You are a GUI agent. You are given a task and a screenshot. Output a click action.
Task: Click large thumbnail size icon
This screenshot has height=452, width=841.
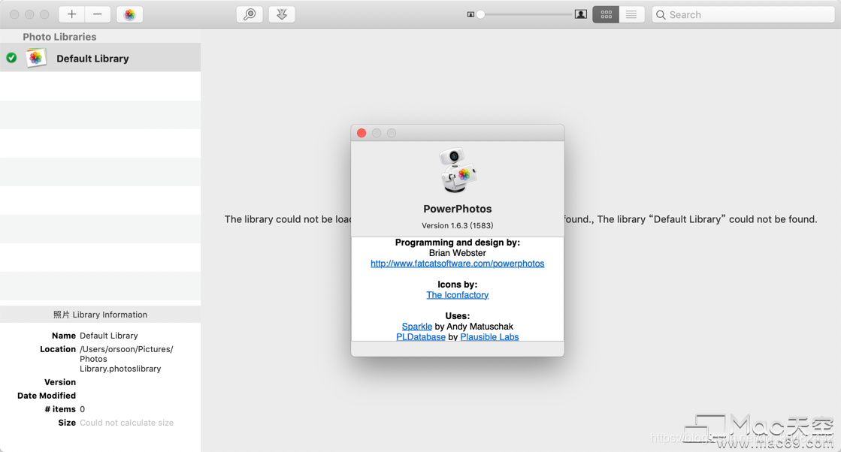click(x=580, y=14)
